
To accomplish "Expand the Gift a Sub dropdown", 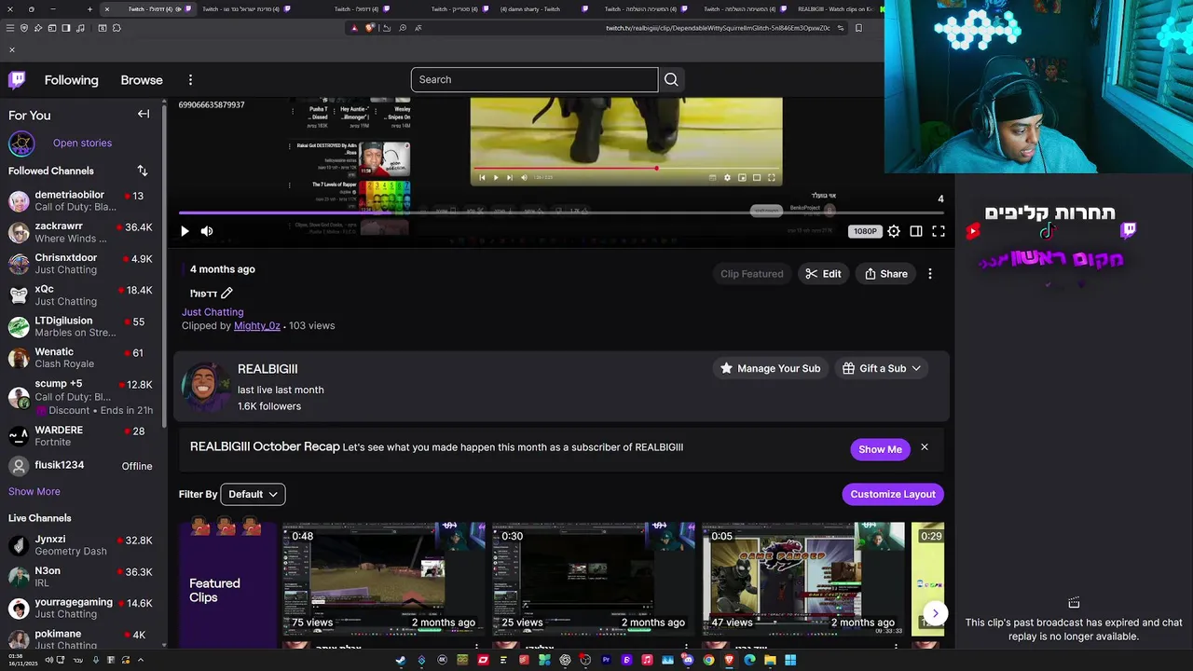I will point(882,368).
